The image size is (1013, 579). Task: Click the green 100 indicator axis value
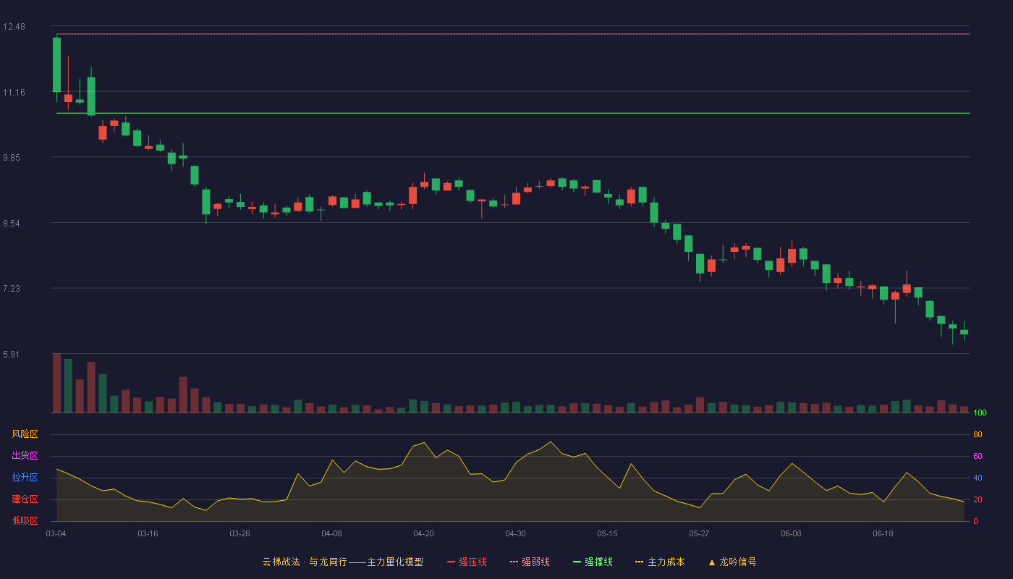tap(980, 413)
